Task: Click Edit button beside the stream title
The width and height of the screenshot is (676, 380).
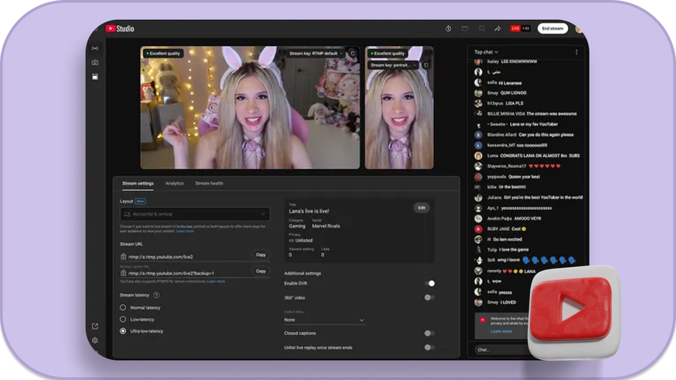Action: [x=421, y=207]
